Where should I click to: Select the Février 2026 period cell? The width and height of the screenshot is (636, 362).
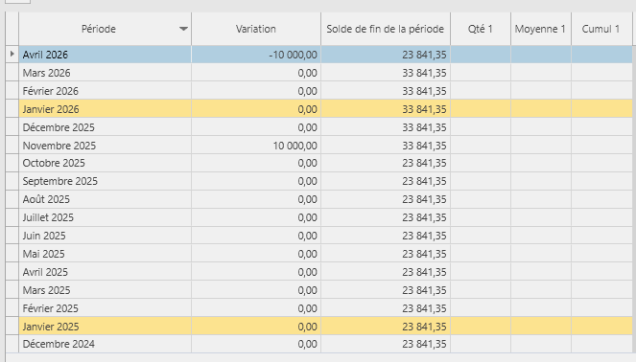106,91
